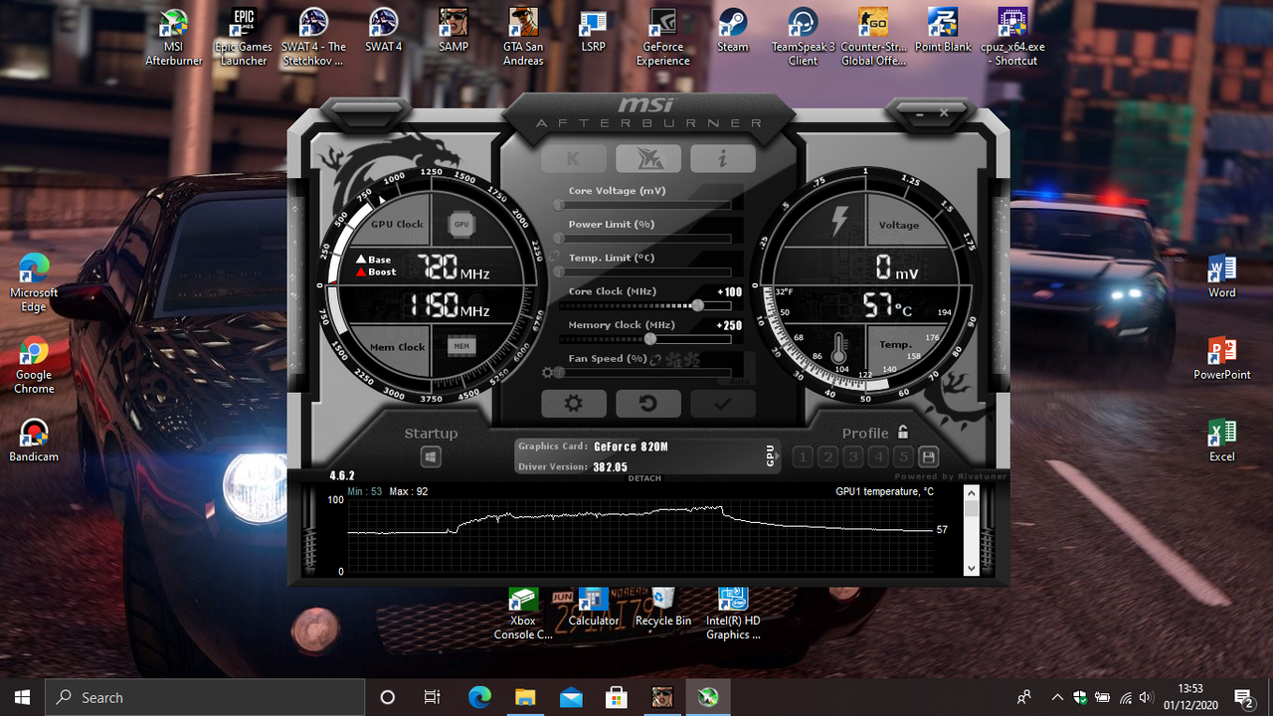
Task: Open Afterburner settings gear button
Action: coord(574,404)
